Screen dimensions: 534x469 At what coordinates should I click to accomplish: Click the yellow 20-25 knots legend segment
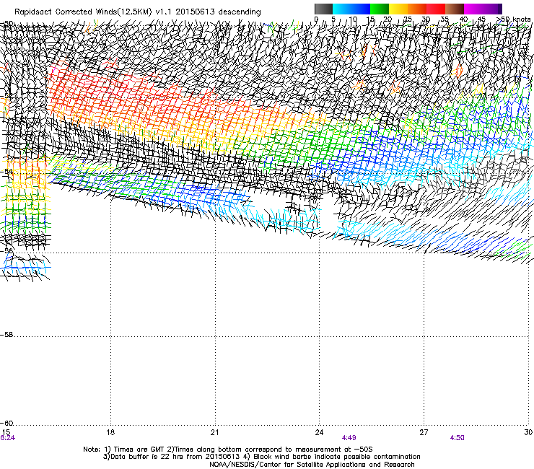398,9
